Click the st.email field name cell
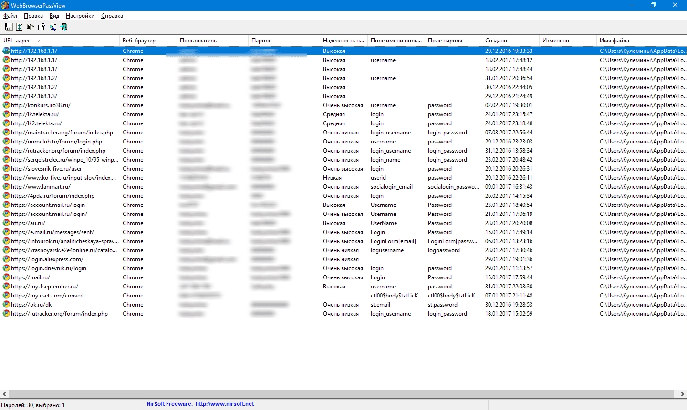 tap(380, 305)
